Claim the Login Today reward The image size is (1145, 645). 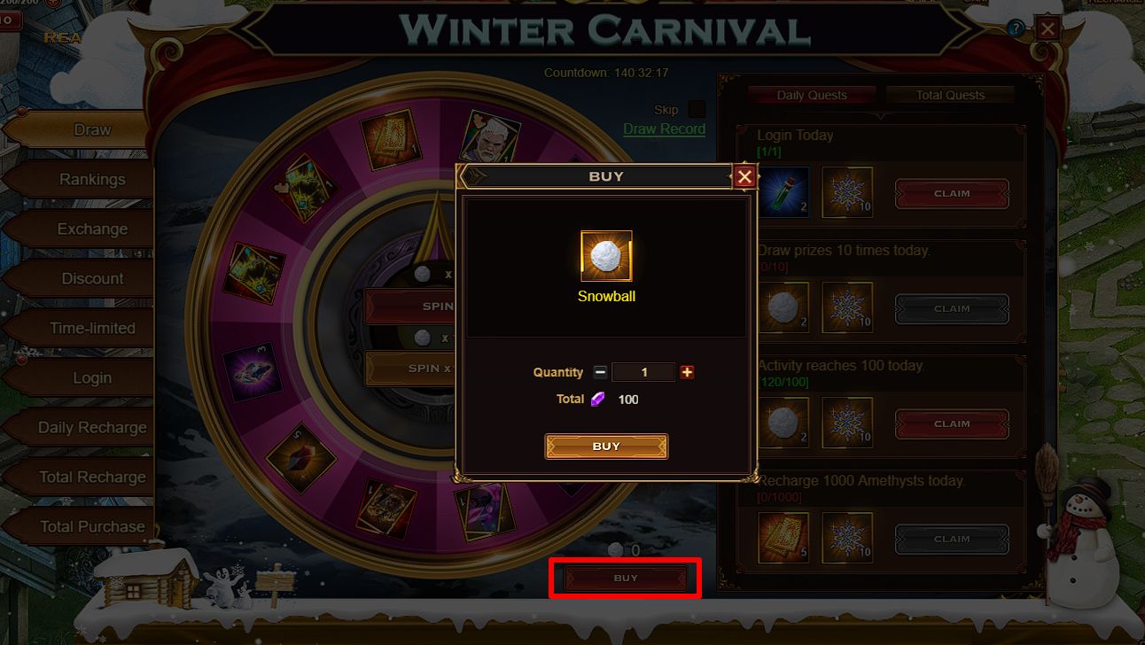pos(952,193)
